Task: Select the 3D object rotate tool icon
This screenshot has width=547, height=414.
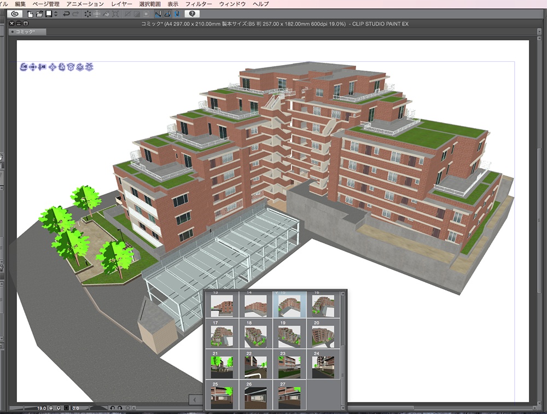Action: pyautogui.click(x=62, y=67)
